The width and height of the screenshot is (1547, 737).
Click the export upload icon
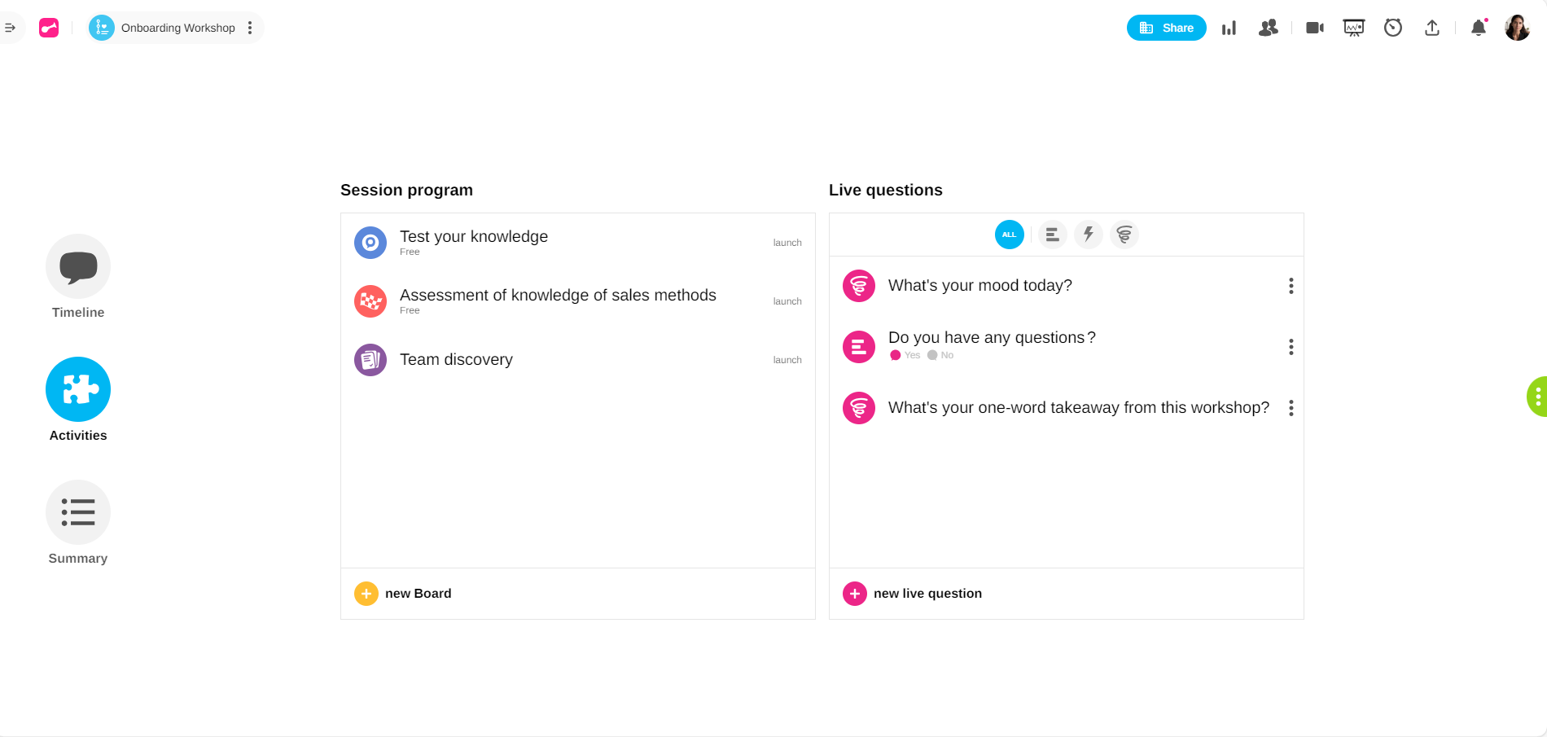click(1432, 28)
